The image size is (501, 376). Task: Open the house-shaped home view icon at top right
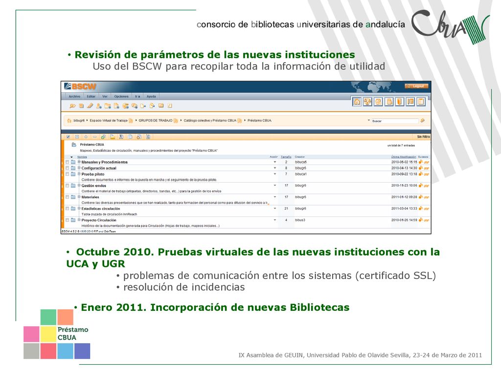pyautogui.click(x=357, y=102)
